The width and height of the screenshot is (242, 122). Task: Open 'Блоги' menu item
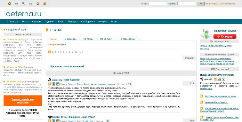61,22
